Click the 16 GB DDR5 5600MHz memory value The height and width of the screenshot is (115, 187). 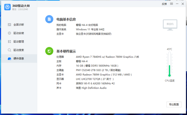[97, 66]
